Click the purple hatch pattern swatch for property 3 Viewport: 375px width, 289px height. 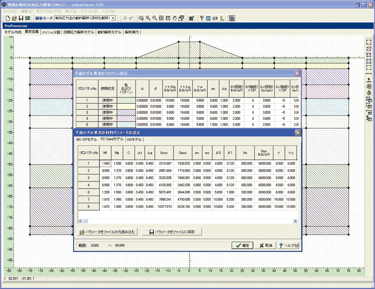[x=126, y=112]
